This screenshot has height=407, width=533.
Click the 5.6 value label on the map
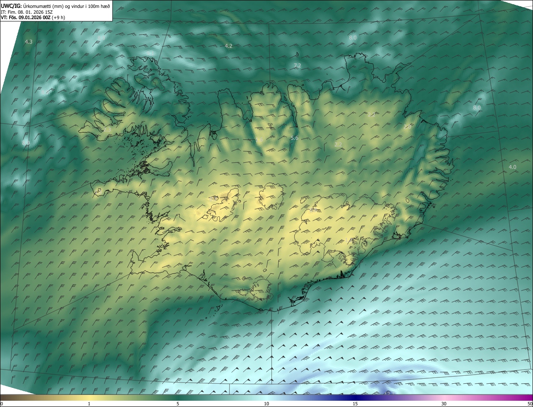294,138
